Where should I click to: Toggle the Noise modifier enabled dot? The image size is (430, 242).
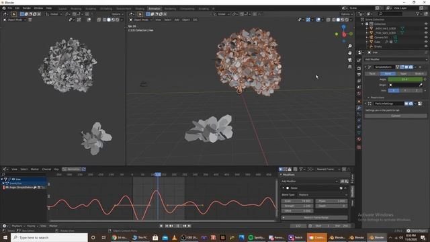tap(288, 188)
